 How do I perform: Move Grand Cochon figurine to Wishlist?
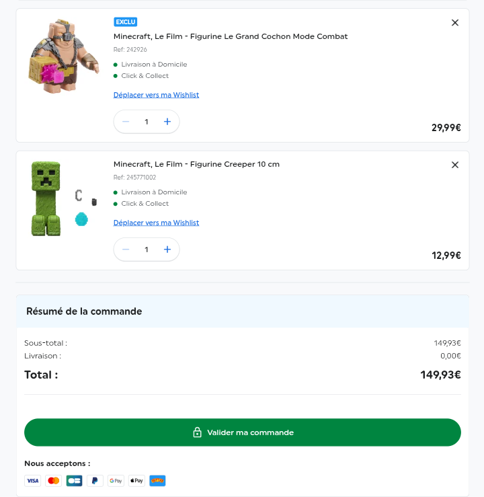[x=156, y=95]
